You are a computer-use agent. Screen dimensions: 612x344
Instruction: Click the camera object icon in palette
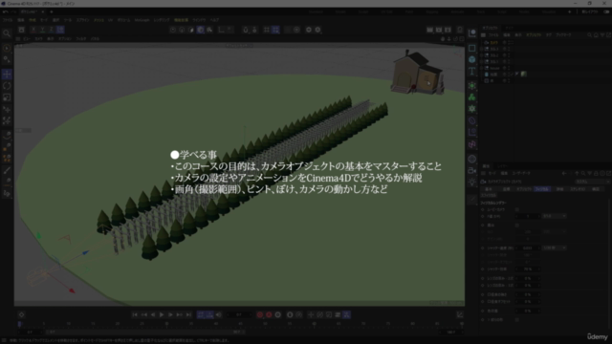point(471,170)
